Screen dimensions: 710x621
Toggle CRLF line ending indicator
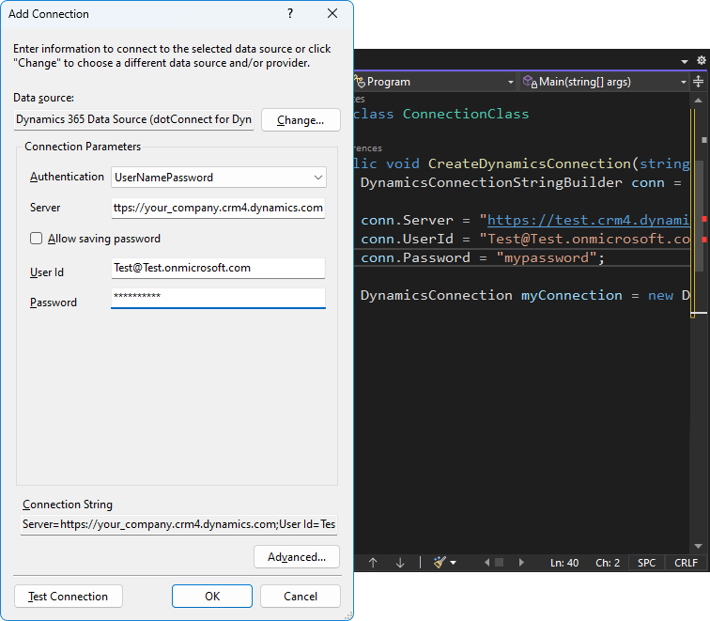pos(687,563)
